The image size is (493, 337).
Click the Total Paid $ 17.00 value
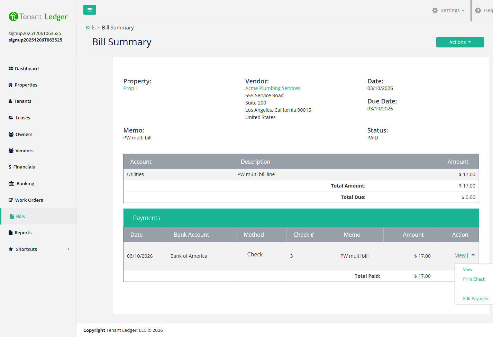point(422,276)
